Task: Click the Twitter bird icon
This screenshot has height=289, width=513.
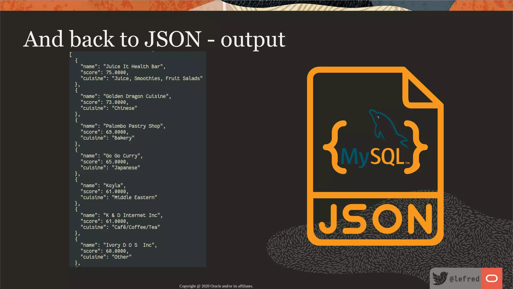Action: [440, 278]
